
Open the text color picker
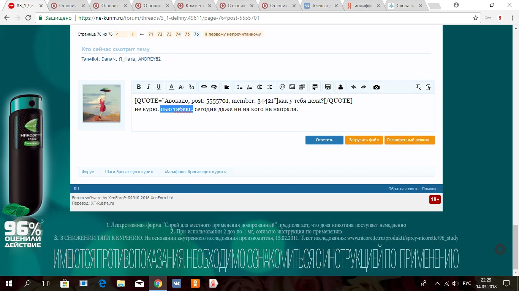tap(171, 87)
